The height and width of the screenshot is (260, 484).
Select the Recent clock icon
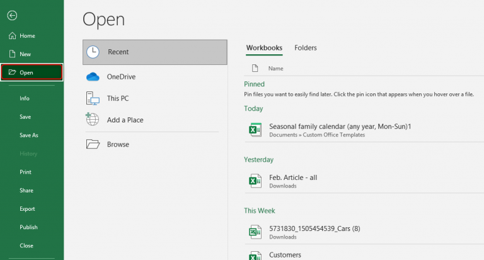tap(93, 52)
